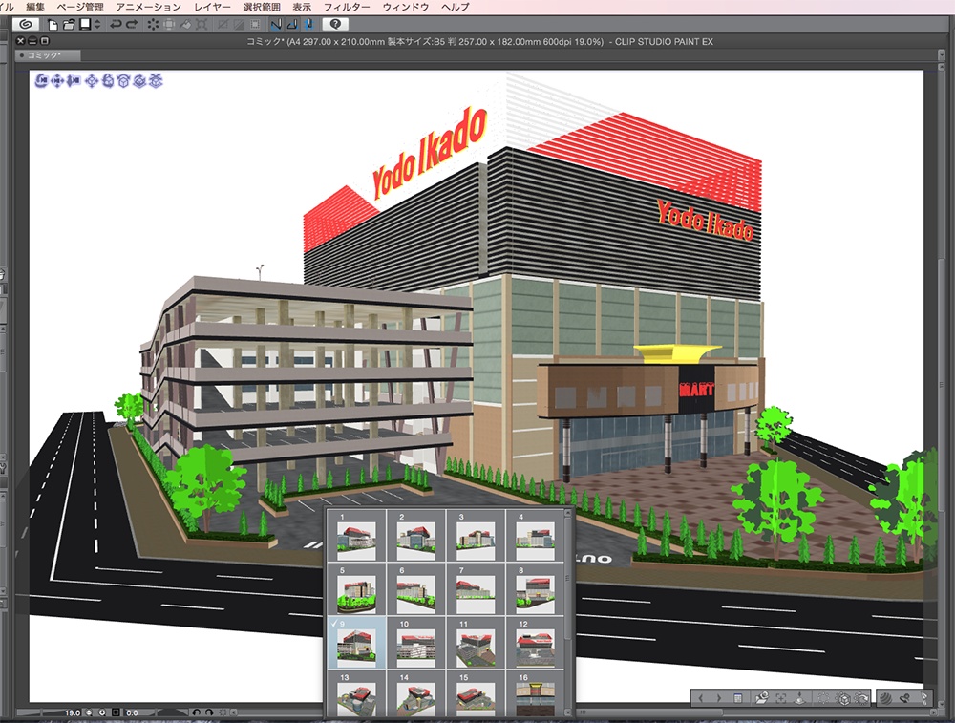Open the 選択範囲 menu

tap(262, 7)
